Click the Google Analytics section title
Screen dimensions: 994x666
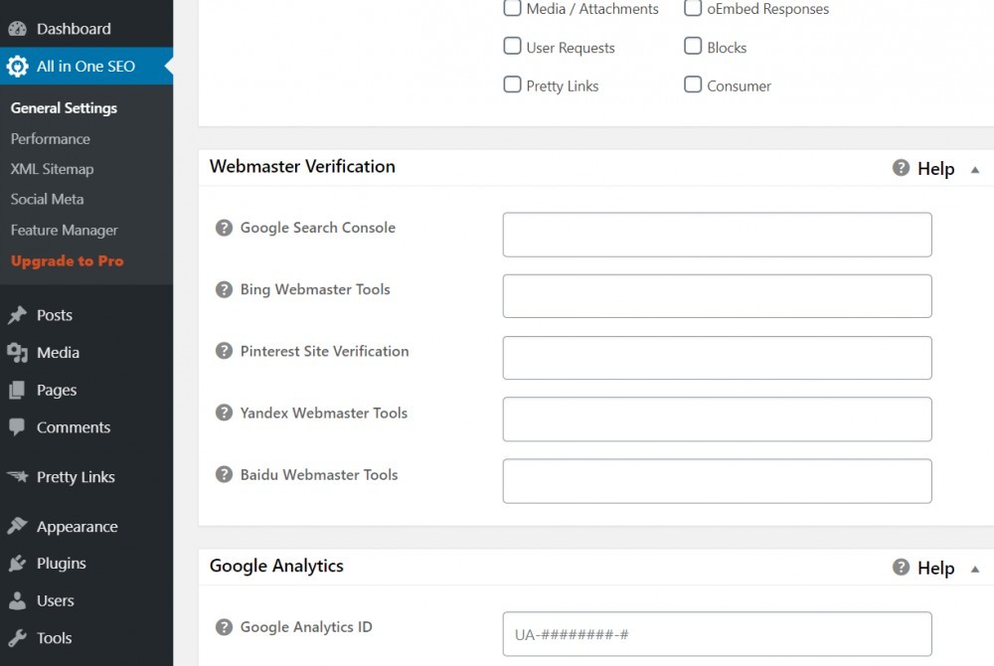[276, 566]
